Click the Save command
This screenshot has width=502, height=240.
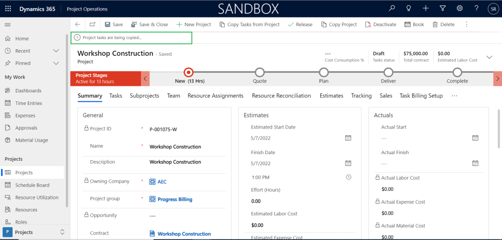pos(113,24)
